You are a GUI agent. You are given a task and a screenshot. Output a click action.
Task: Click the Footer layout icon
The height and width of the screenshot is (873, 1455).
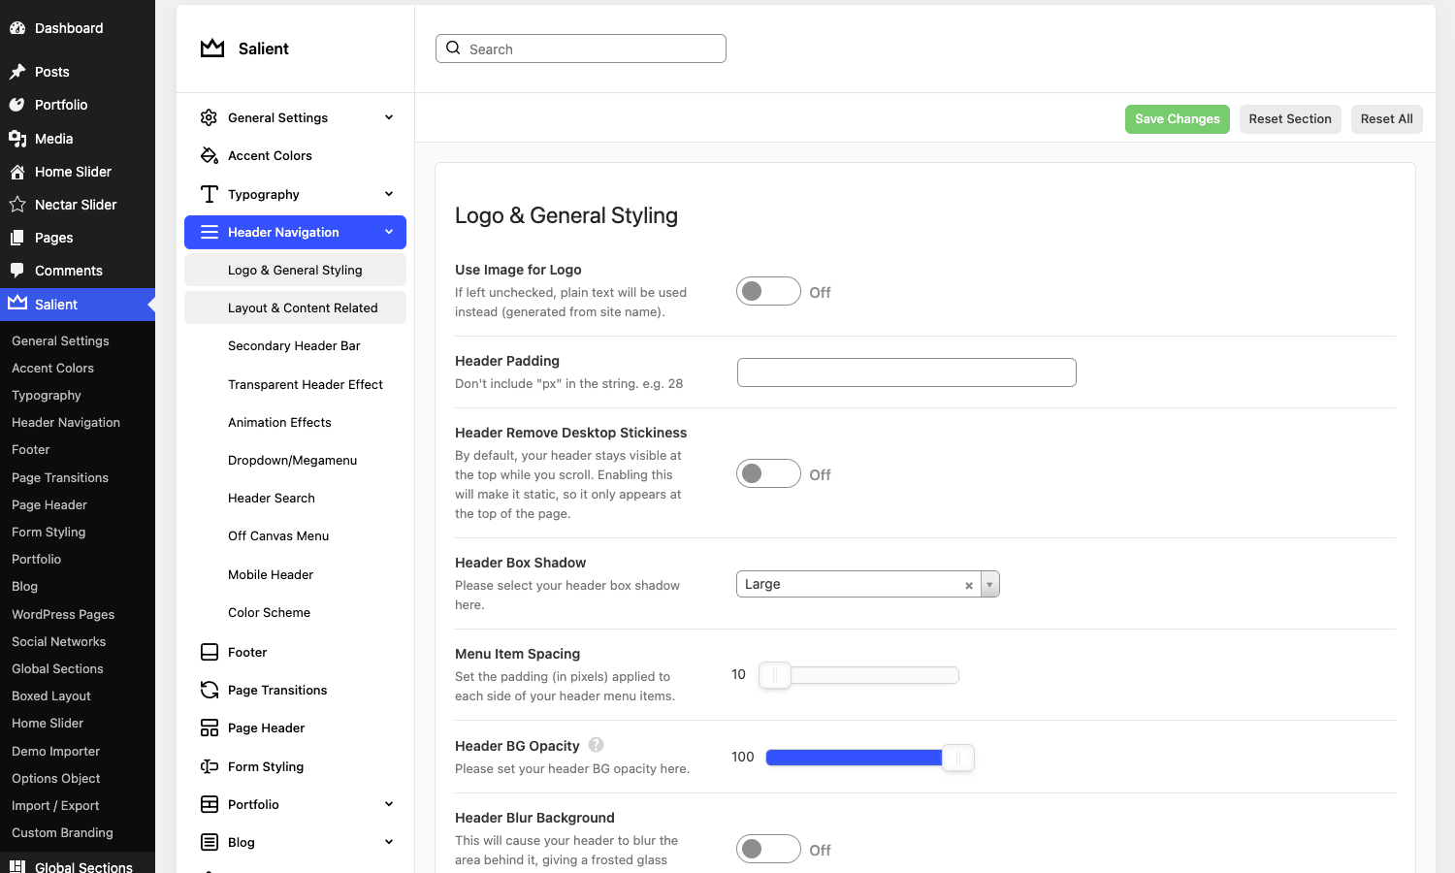[209, 652]
